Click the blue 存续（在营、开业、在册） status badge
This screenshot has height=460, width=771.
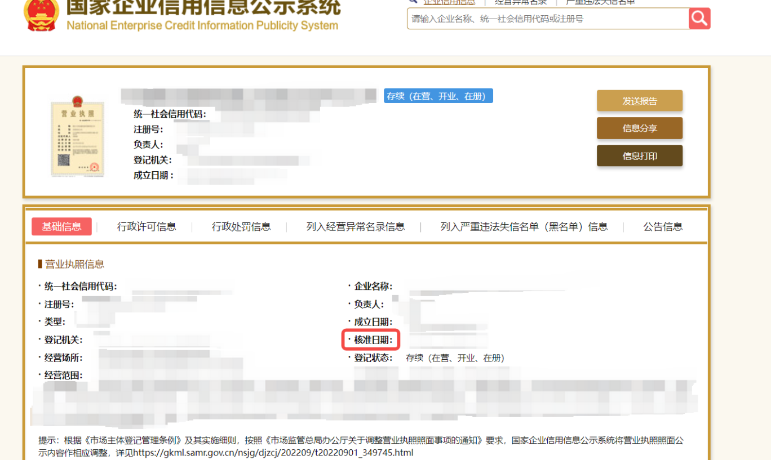pos(438,96)
